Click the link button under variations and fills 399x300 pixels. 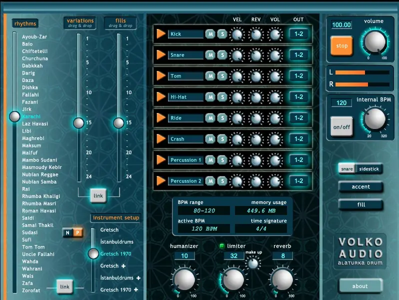[x=98, y=195]
